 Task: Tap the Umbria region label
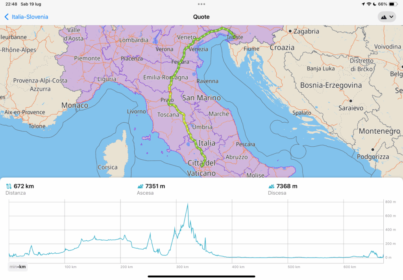pyautogui.click(x=202, y=127)
